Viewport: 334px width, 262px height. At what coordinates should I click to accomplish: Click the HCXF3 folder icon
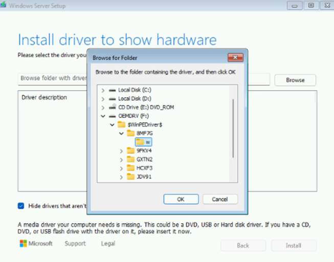coord(130,168)
